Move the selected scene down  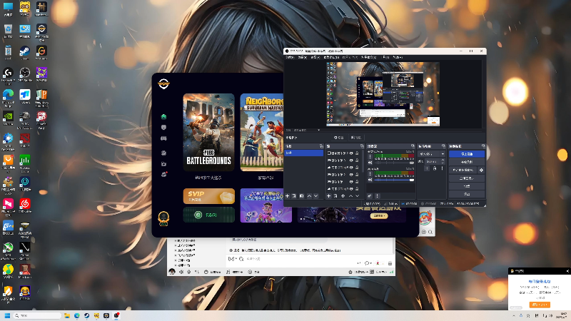[315, 195]
